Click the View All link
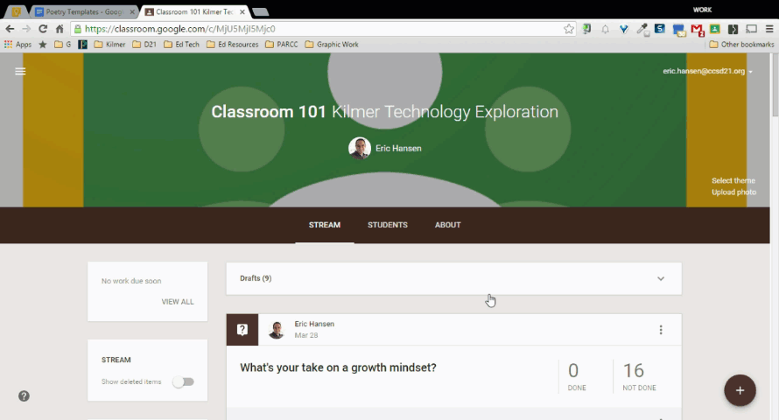The width and height of the screenshot is (779, 420). [178, 302]
